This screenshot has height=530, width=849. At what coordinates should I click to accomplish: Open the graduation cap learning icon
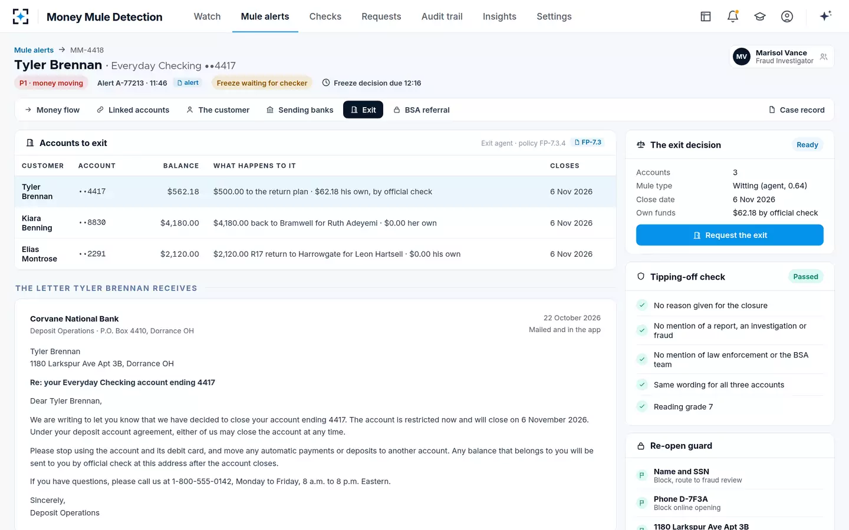[760, 16]
